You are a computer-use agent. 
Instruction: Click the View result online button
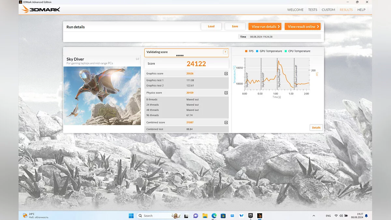click(302, 27)
